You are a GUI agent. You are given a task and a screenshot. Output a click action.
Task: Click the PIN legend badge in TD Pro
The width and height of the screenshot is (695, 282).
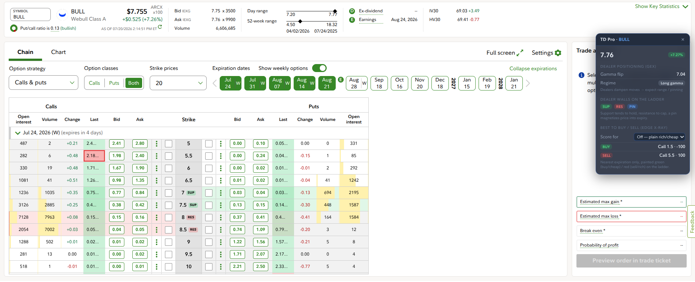coord(632,107)
